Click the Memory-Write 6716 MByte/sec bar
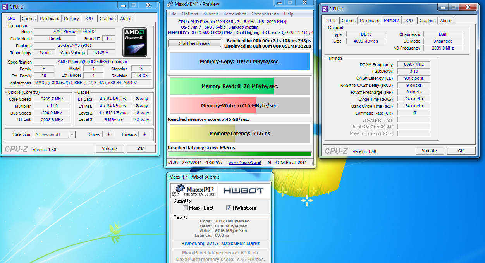The width and height of the screenshot is (485, 263). point(240,105)
